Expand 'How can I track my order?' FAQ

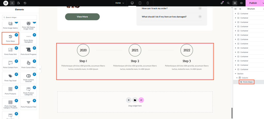pyautogui.click(x=200, y=8)
